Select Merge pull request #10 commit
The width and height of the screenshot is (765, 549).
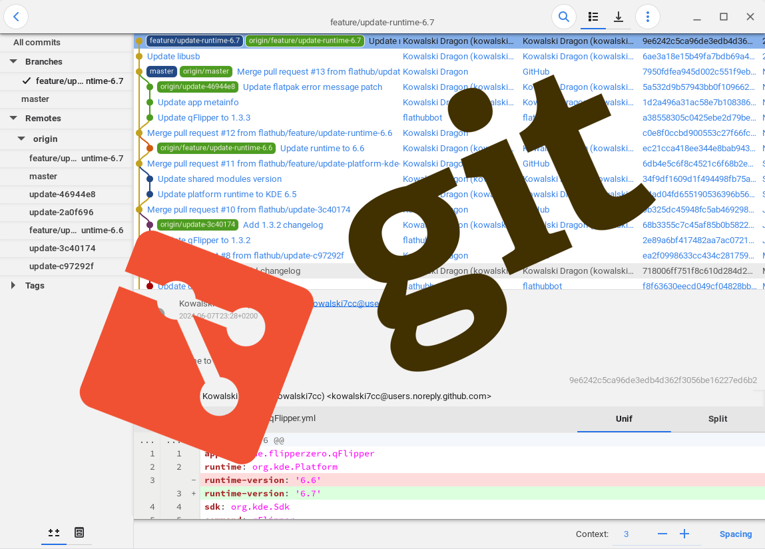point(249,209)
